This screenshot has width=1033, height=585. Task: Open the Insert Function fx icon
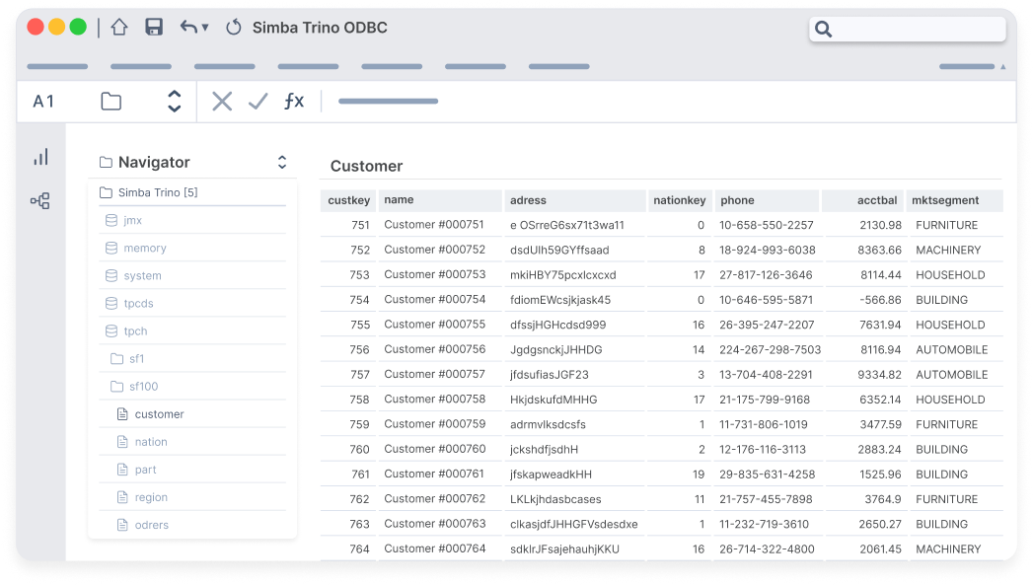coord(293,101)
